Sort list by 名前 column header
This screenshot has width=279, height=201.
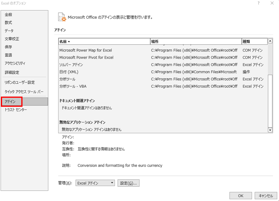click(x=104, y=42)
